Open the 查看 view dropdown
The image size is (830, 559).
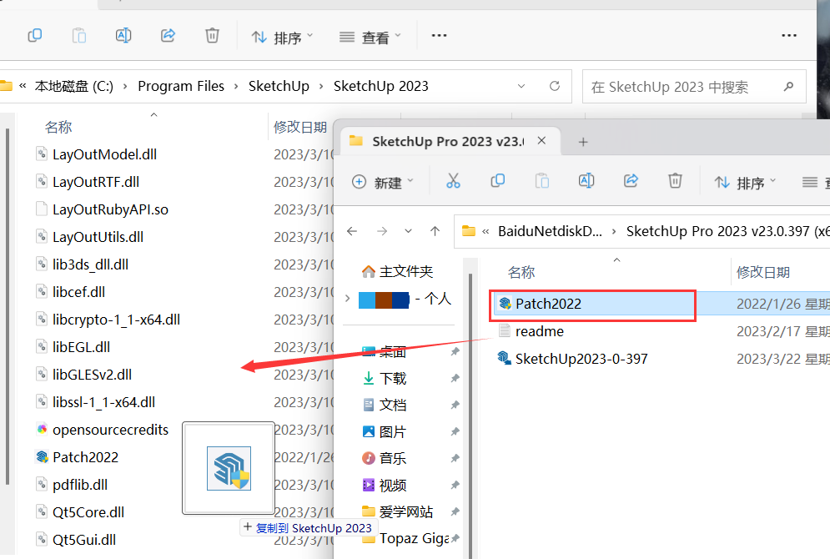[370, 37]
